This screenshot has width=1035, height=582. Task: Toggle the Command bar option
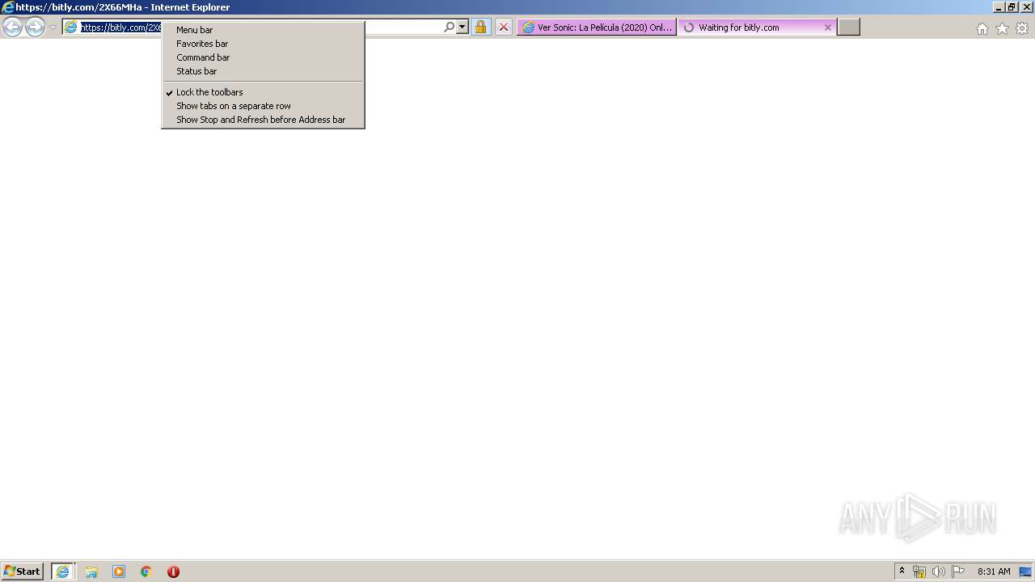[263, 57]
